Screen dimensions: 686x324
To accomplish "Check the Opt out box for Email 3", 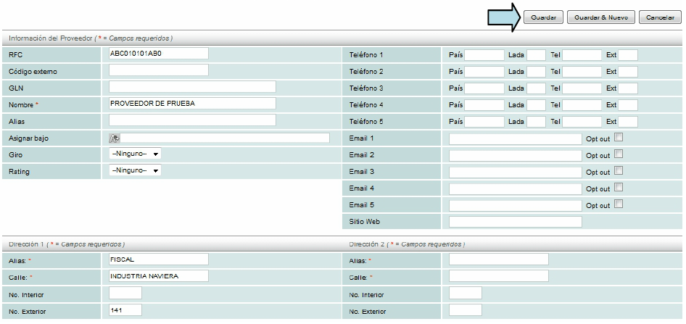I will coord(619,171).
